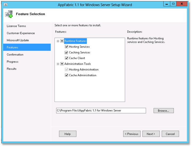Select the Microsoft Update step
Viewport: 192px width, 147px height.
pyautogui.click(x=18, y=40)
